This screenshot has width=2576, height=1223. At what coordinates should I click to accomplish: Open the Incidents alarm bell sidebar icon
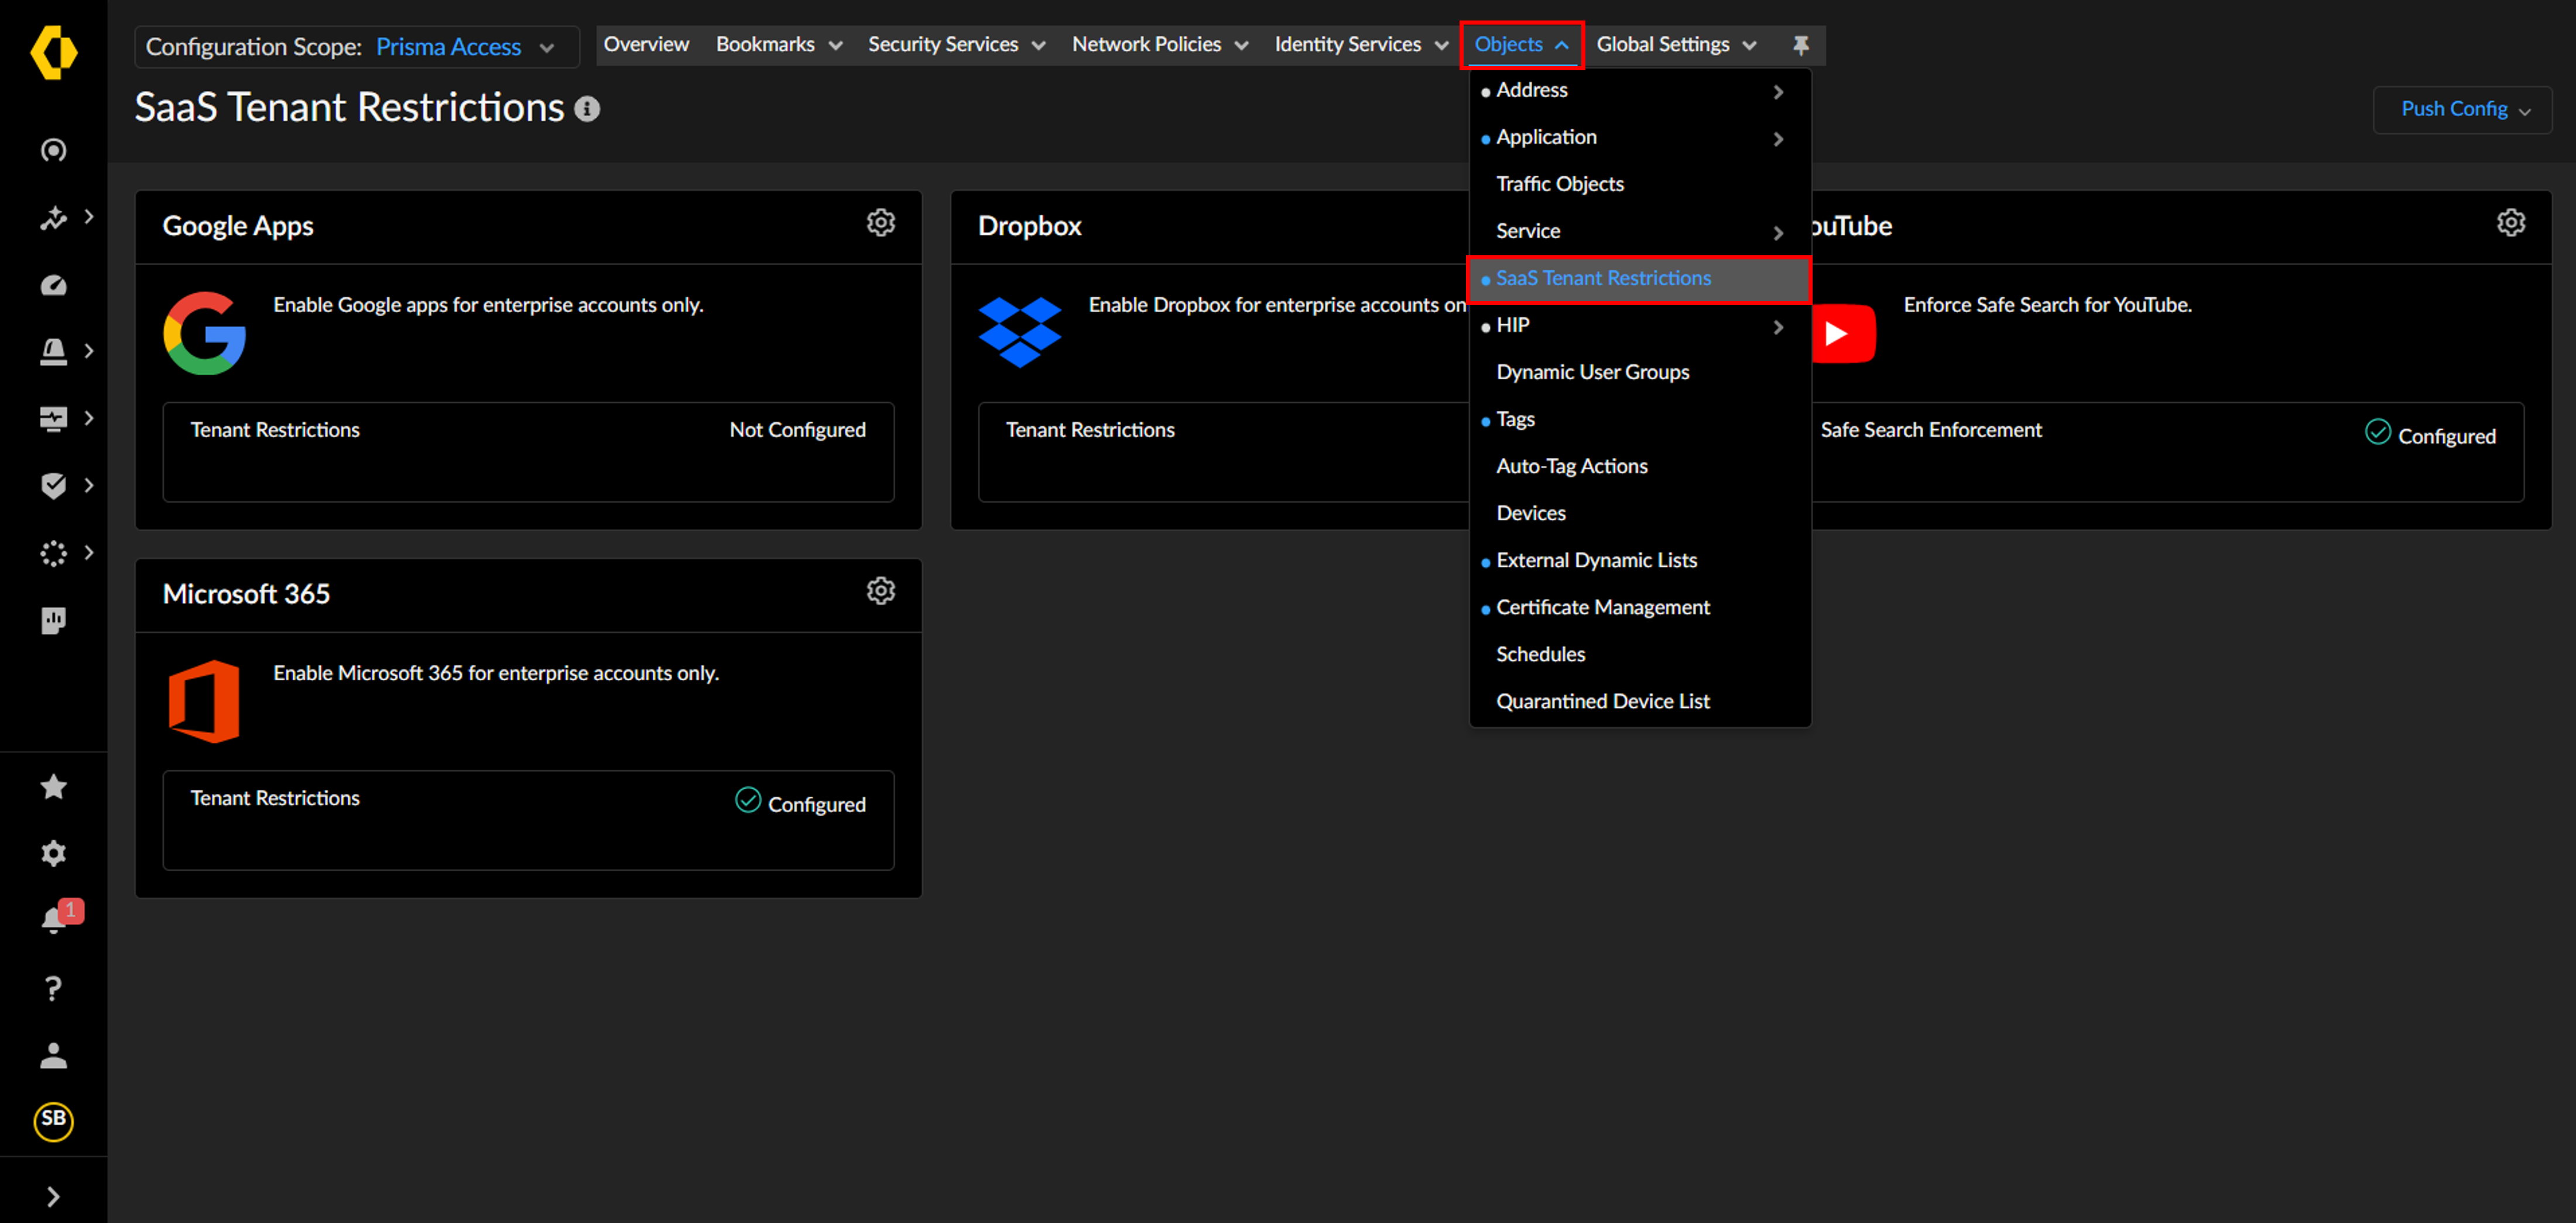pyautogui.click(x=54, y=351)
